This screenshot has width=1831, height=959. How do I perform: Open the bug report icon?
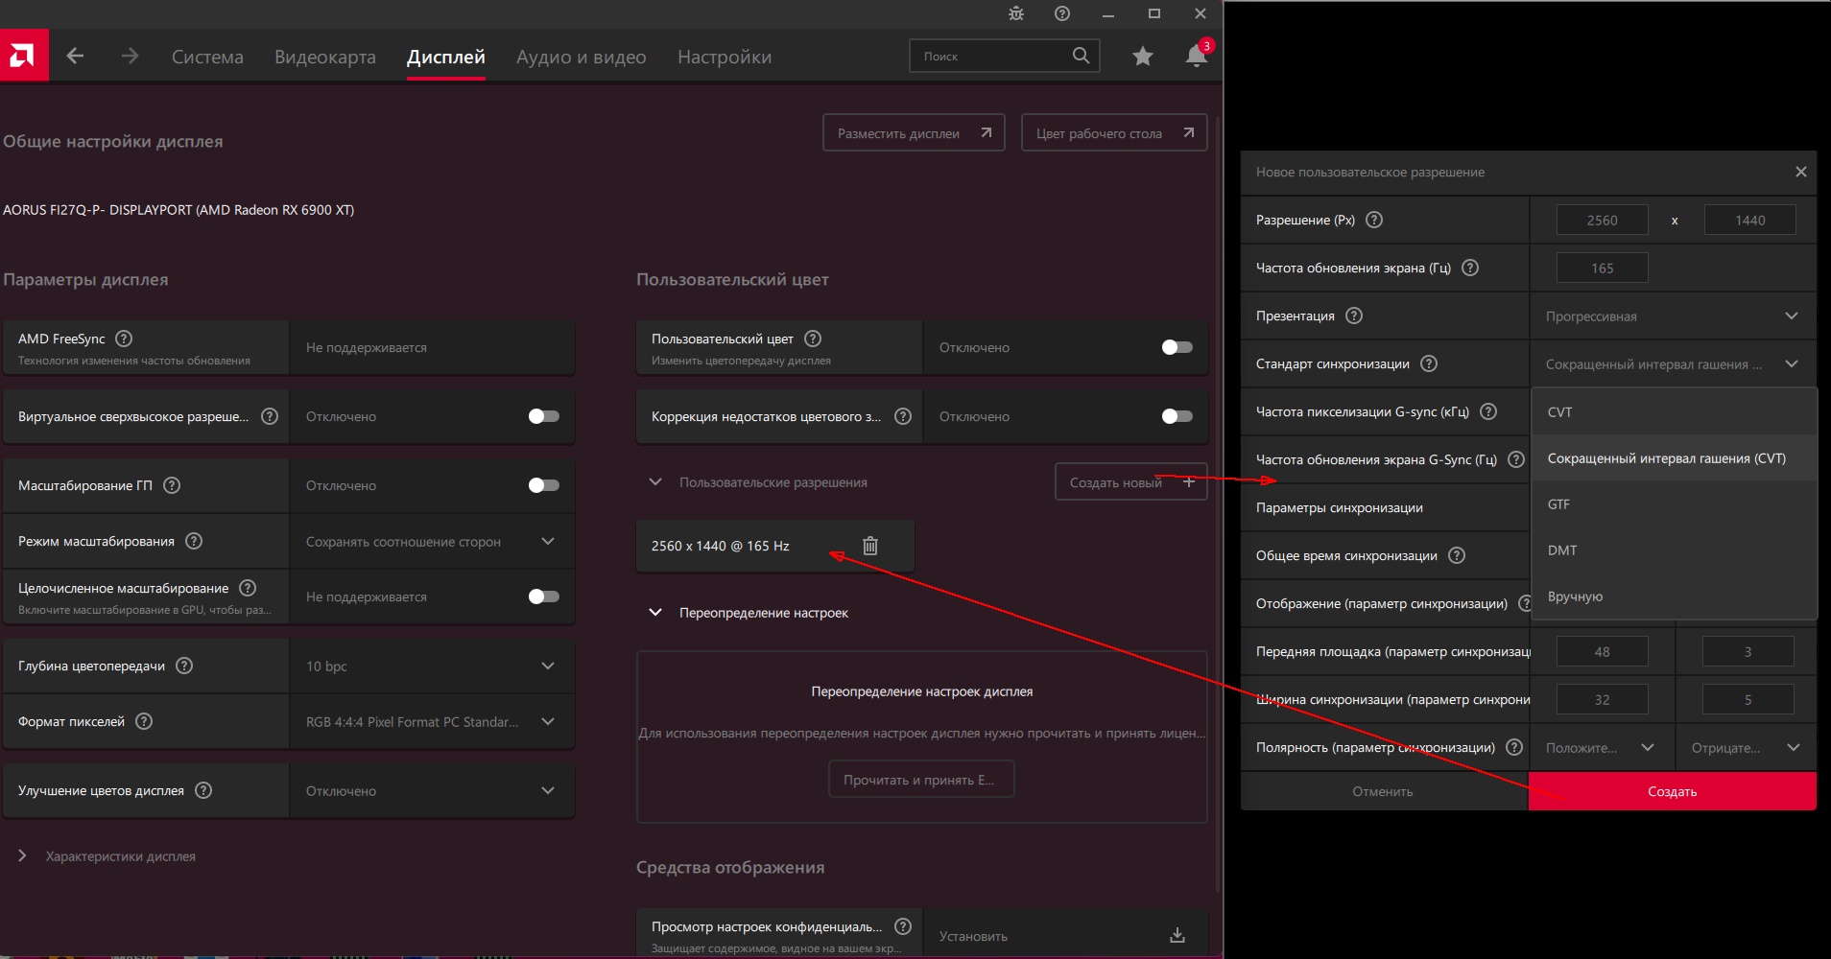(x=1016, y=13)
